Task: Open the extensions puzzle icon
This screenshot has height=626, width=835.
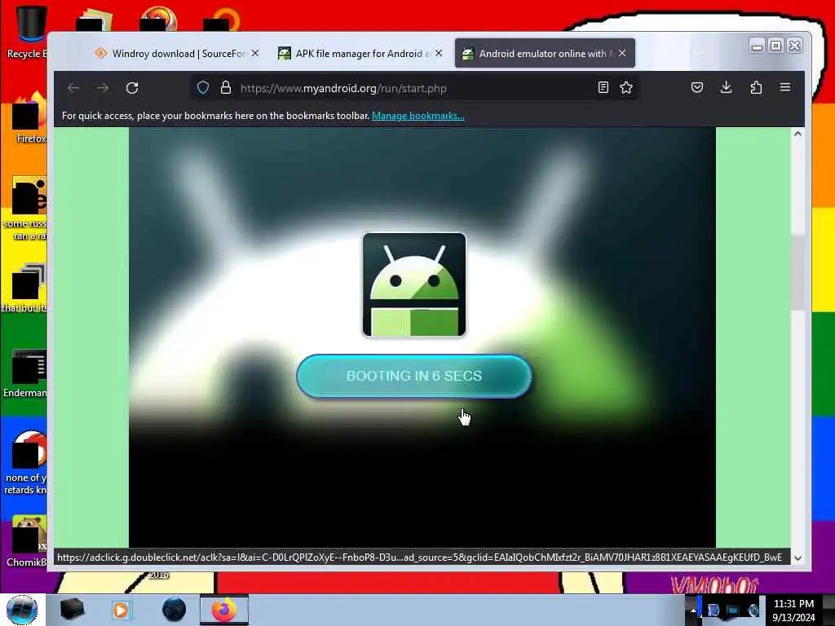Action: tap(756, 88)
